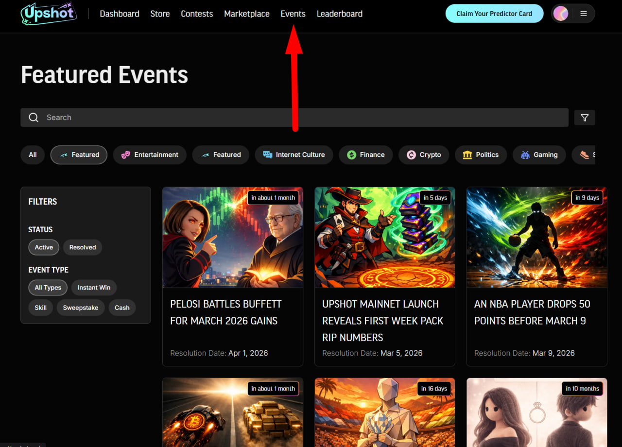Enable the Instant Win event type
Viewport: 622px width, 447px height.
coord(94,288)
